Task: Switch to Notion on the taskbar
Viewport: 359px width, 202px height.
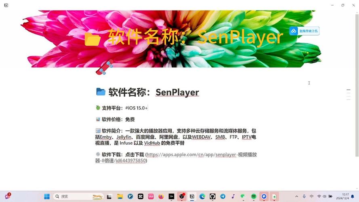Action: click(x=192, y=196)
